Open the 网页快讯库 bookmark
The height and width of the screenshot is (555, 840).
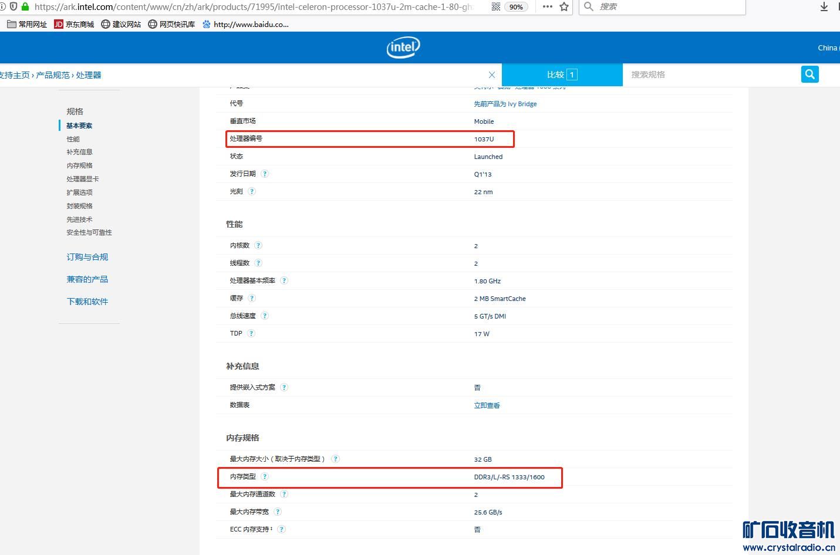tap(171, 24)
